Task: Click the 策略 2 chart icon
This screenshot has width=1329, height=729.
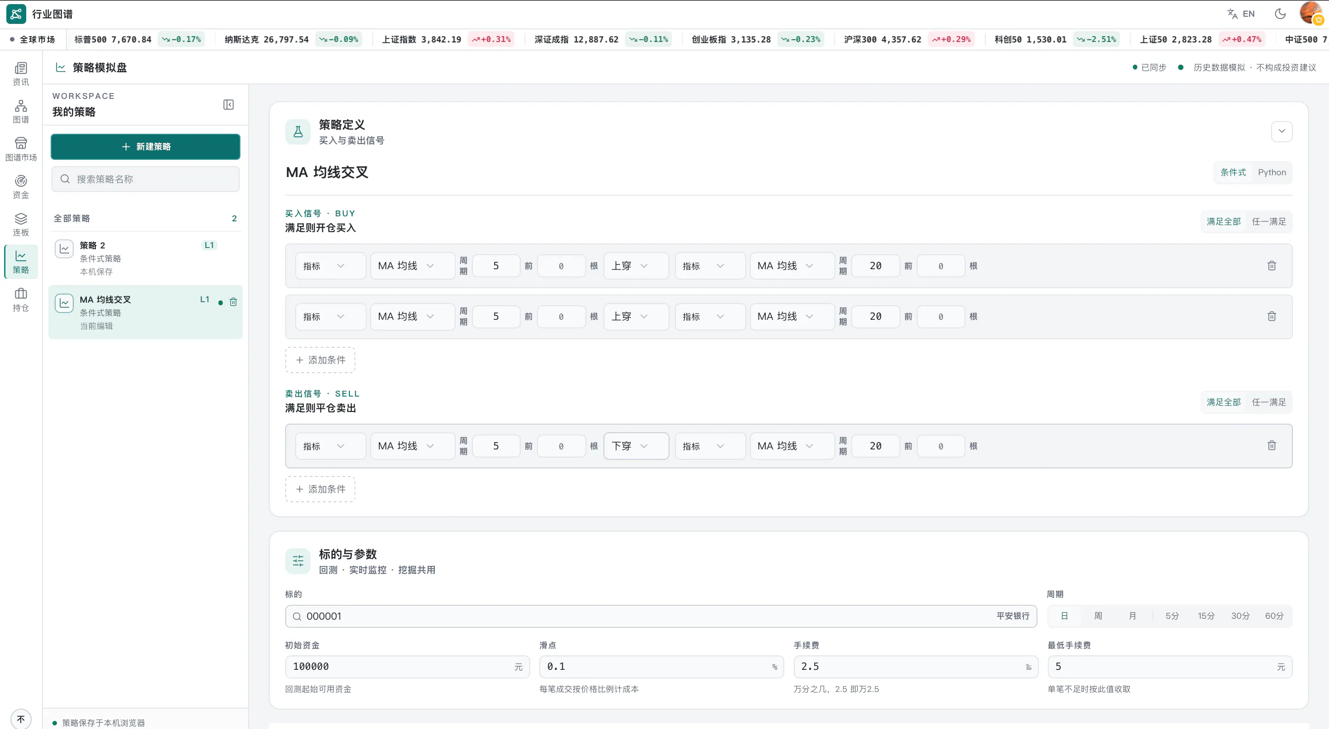Action: tap(64, 249)
